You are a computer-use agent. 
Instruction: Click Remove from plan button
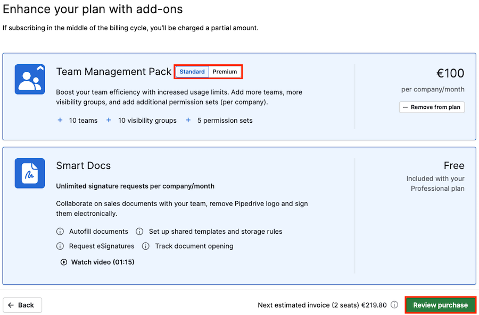pyautogui.click(x=432, y=107)
